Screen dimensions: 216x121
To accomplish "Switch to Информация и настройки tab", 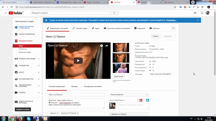I will coord(57,28).
